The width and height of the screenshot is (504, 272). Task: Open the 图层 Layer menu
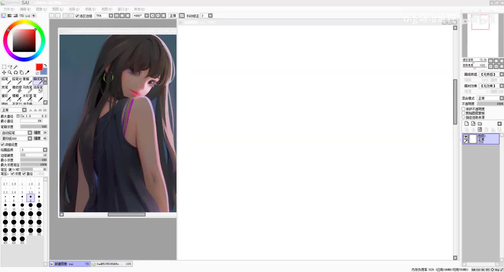tap(58, 9)
